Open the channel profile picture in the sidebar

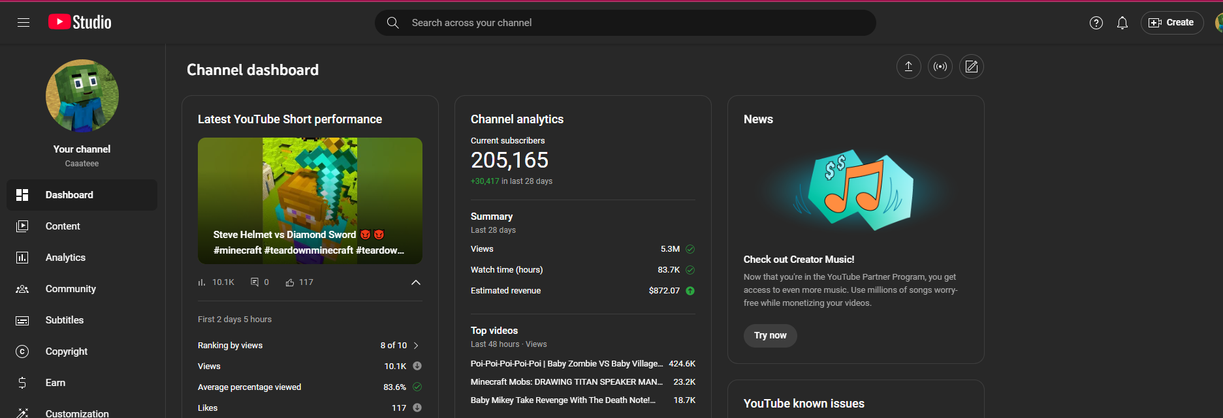pyautogui.click(x=82, y=96)
